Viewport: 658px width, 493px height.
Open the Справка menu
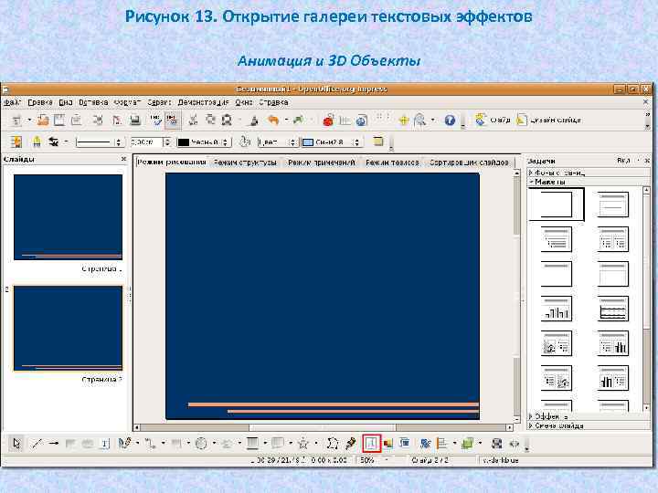click(273, 102)
